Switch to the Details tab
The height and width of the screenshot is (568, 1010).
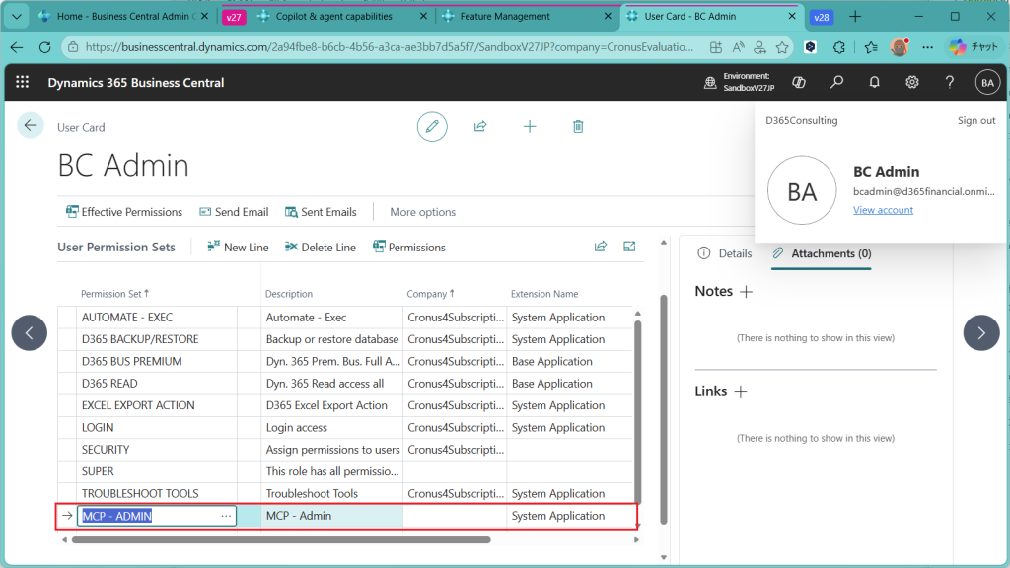[x=725, y=253]
